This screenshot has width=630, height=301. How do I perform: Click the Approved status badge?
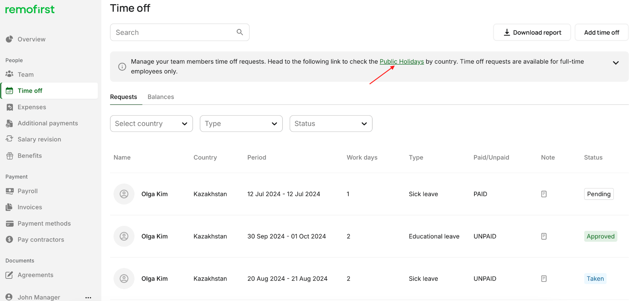click(601, 236)
